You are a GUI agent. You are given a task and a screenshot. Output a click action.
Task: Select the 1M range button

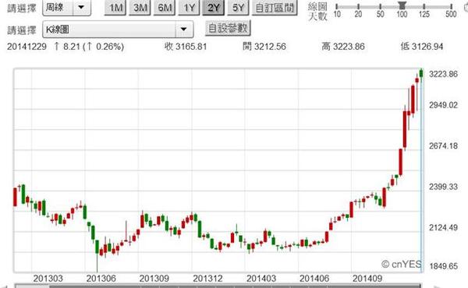point(115,8)
